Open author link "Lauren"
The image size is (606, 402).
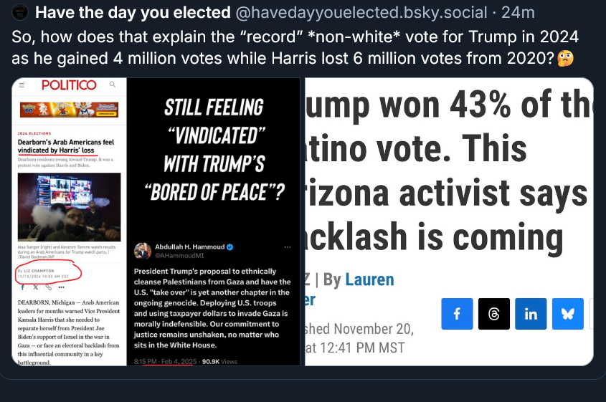pyautogui.click(x=369, y=279)
